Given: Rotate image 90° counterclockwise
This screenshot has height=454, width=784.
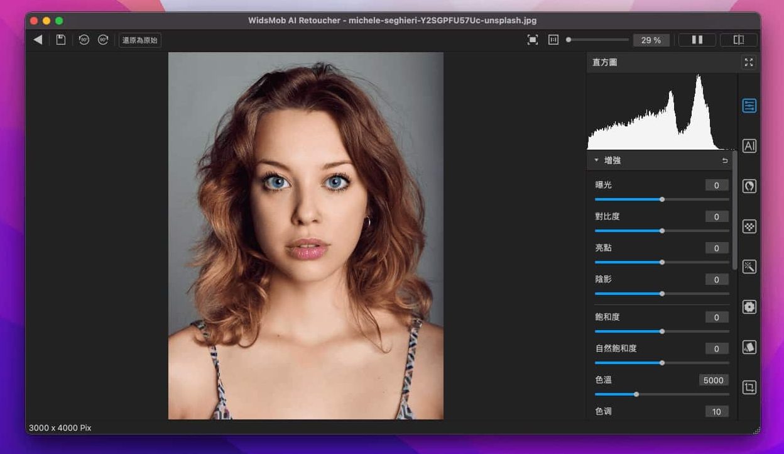Looking at the screenshot, I should coord(84,40).
